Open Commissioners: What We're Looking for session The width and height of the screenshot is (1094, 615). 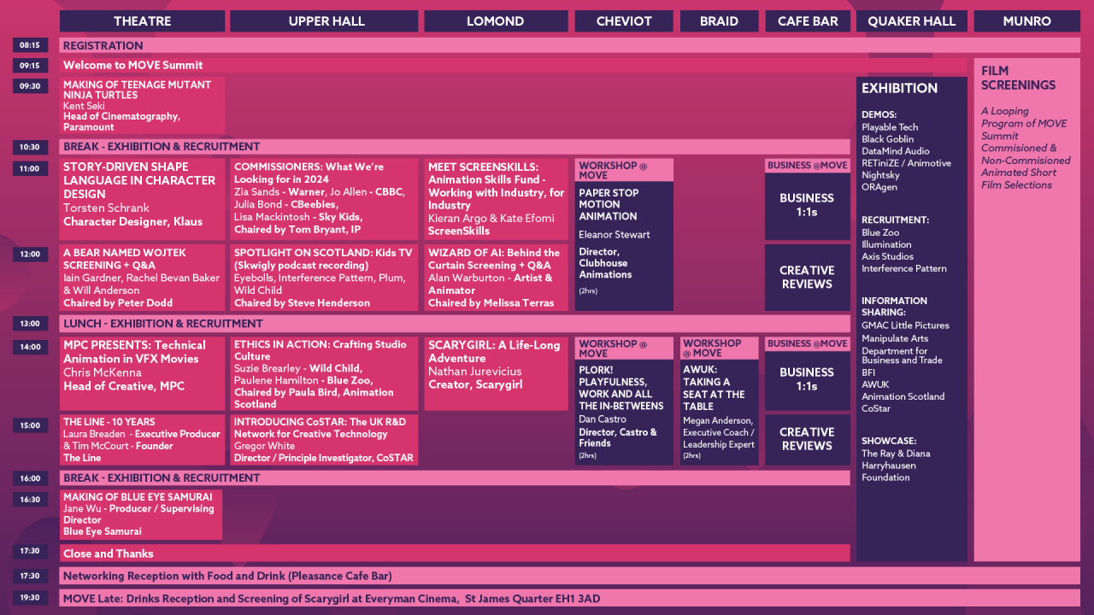325,198
